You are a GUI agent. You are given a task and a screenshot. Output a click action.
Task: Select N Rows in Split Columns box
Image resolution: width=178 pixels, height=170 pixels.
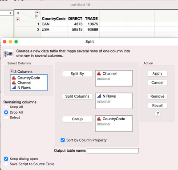pyautogui.click(x=109, y=96)
